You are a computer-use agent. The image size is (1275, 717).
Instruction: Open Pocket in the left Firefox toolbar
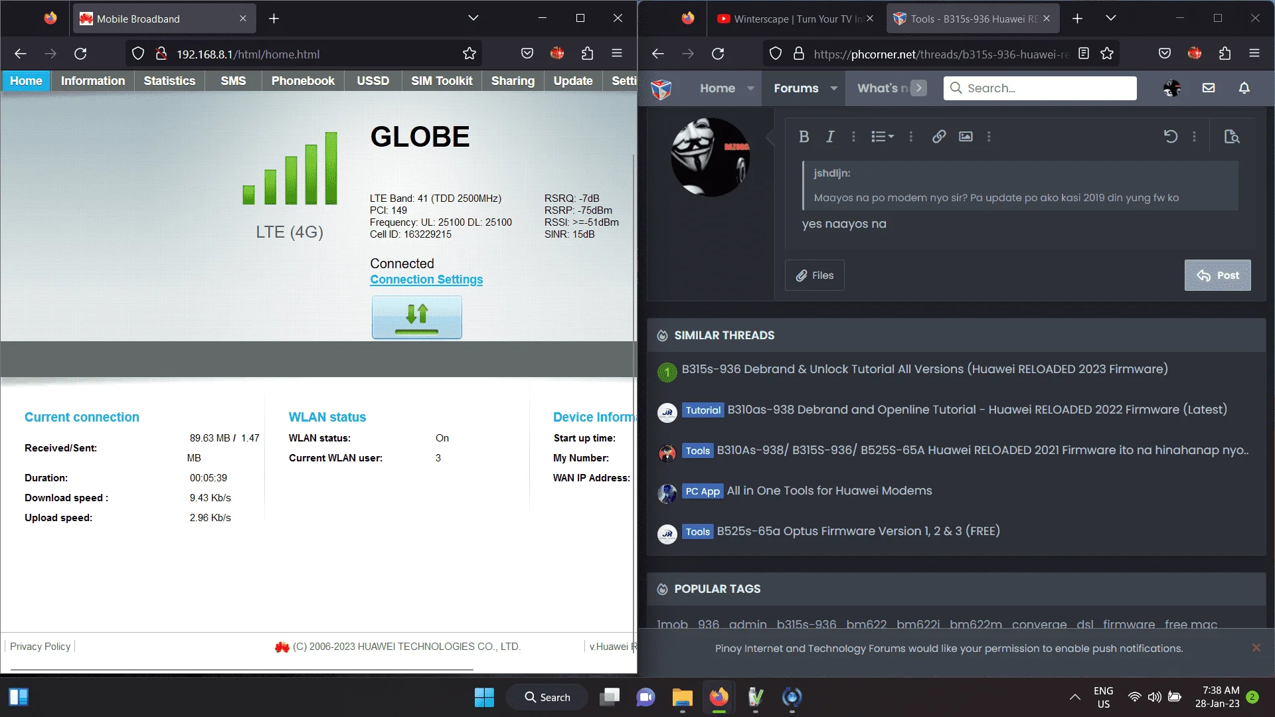pos(527,54)
